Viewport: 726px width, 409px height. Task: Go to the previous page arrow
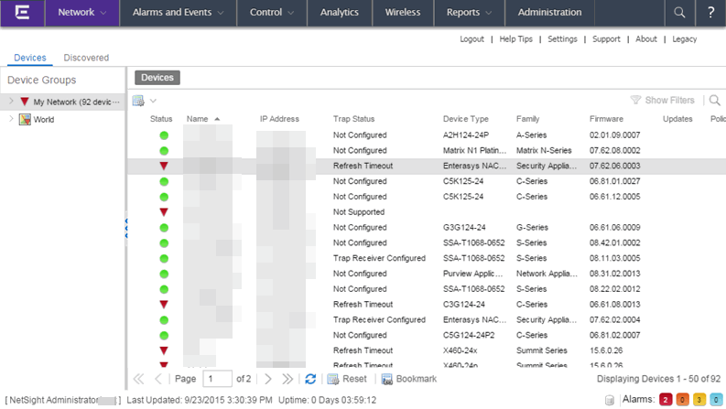click(x=158, y=379)
